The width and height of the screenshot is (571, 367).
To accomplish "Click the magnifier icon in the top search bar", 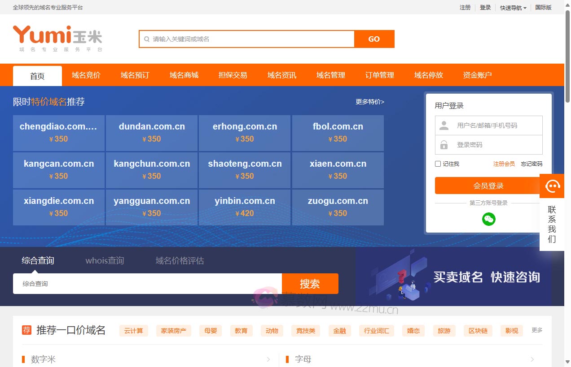I will [x=147, y=39].
